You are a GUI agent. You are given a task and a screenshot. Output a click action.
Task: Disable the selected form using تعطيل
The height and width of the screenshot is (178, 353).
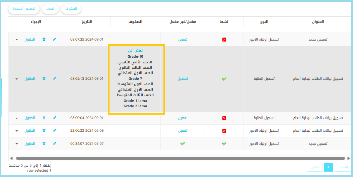point(183,79)
